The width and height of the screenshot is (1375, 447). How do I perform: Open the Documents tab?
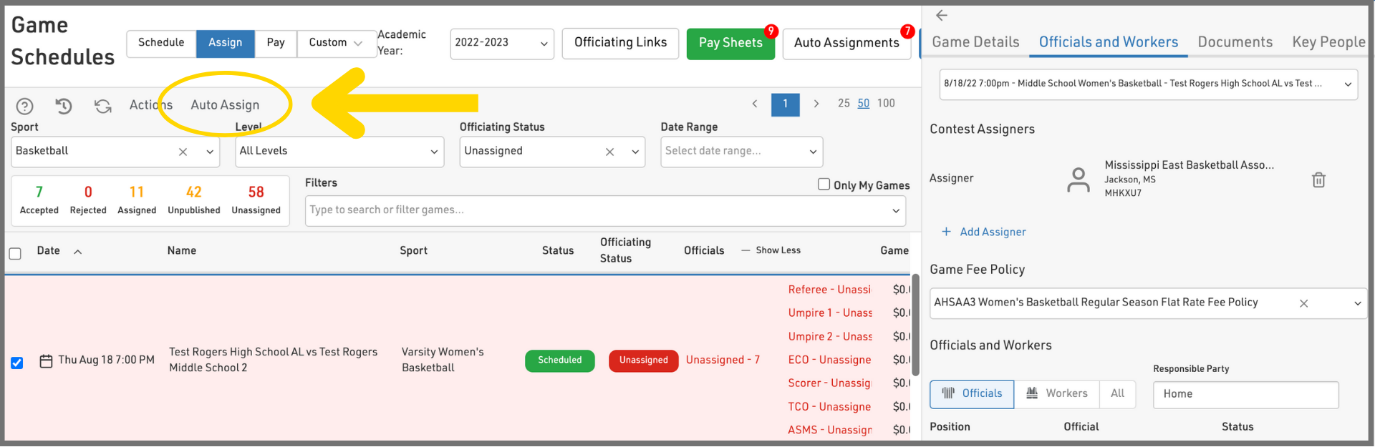coord(1235,42)
